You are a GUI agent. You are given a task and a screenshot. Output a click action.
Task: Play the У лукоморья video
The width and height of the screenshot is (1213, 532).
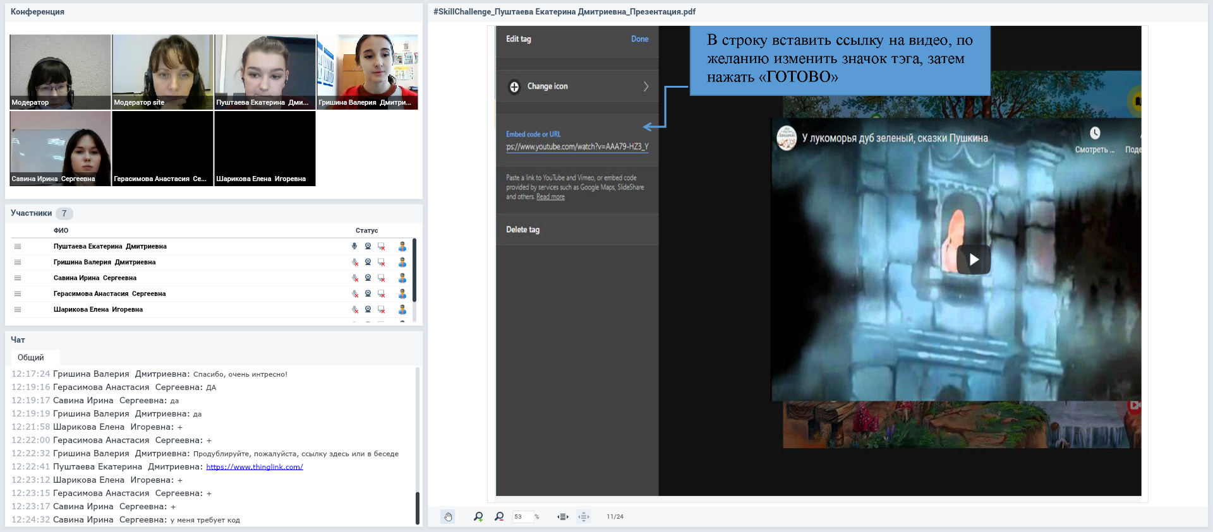point(974,259)
